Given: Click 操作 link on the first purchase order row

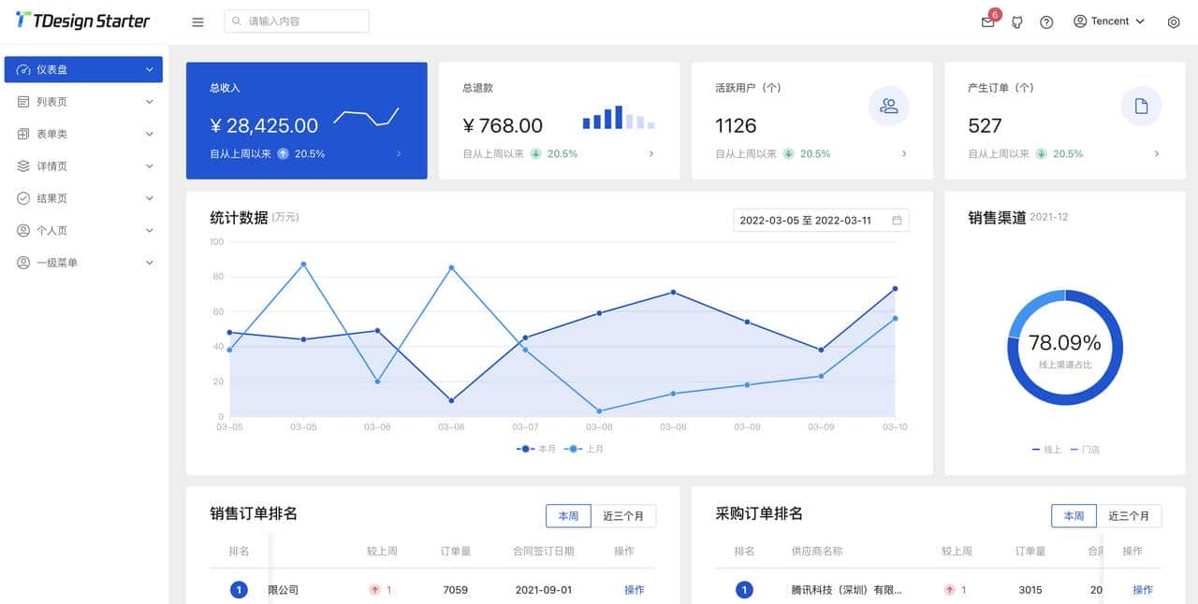Looking at the screenshot, I should (x=1142, y=590).
